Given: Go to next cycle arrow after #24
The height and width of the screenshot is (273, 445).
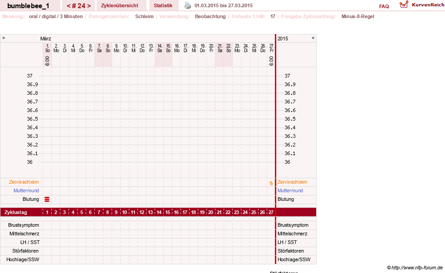Looking at the screenshot, I should coord(89,6).
